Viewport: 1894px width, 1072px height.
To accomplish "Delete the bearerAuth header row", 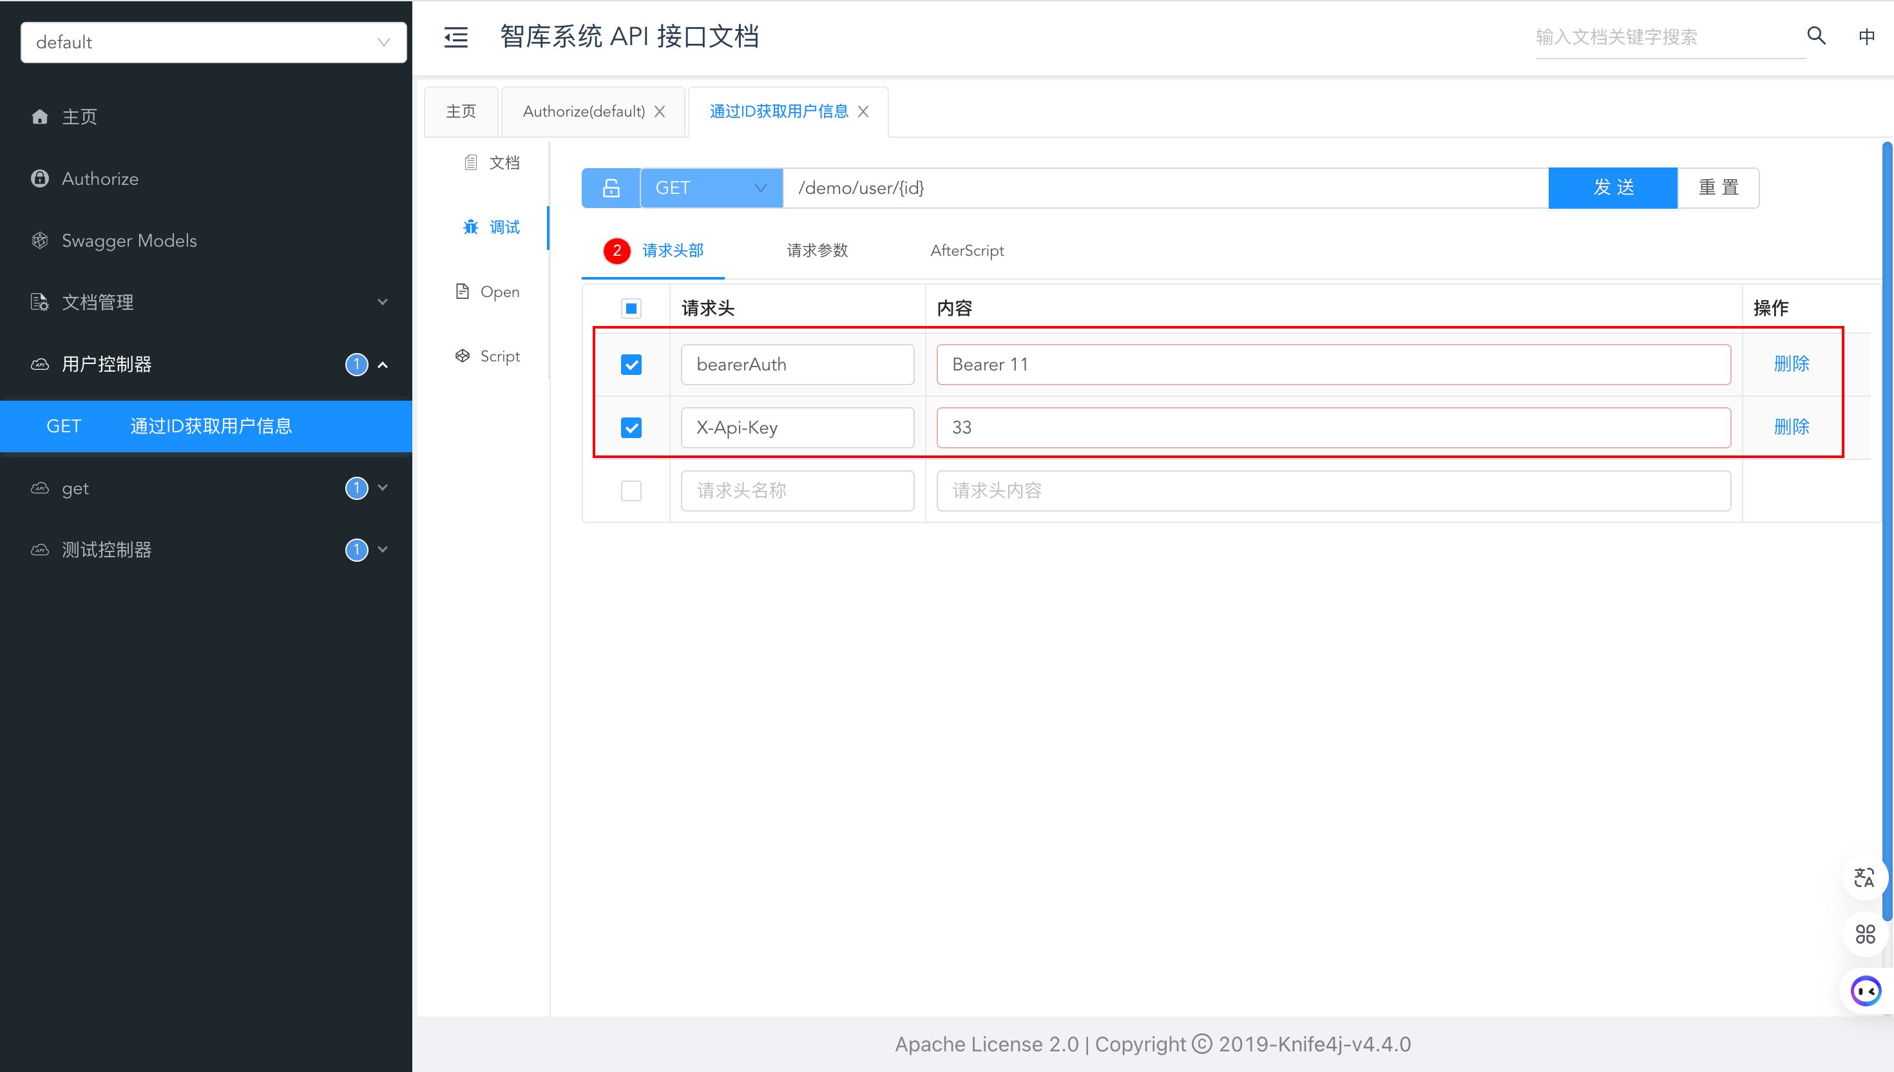I will point(1791,364).
